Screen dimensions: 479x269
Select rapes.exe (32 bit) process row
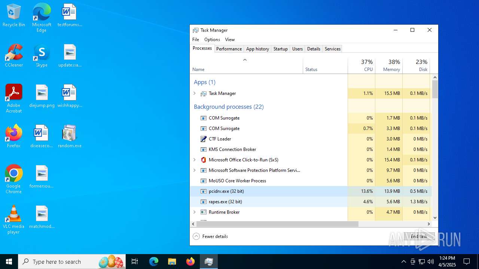pyautogui.click(x=311, y=202)
